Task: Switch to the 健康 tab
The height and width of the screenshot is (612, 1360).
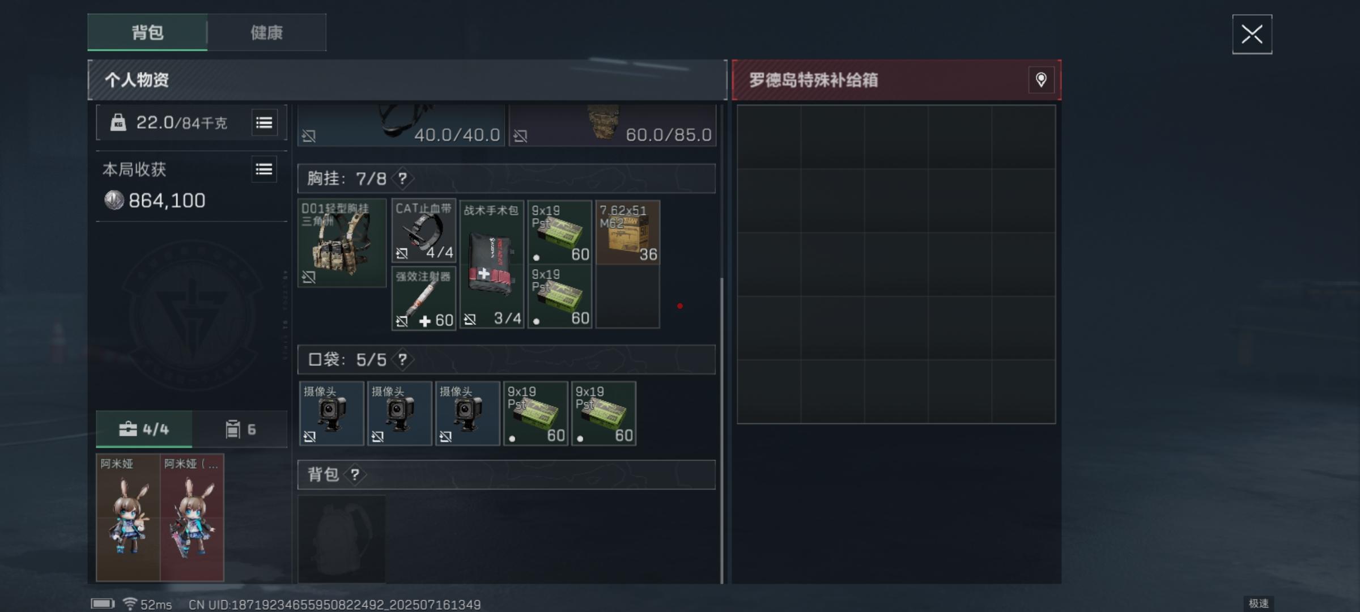Action: pyautogui.click(x=266, y=32)
